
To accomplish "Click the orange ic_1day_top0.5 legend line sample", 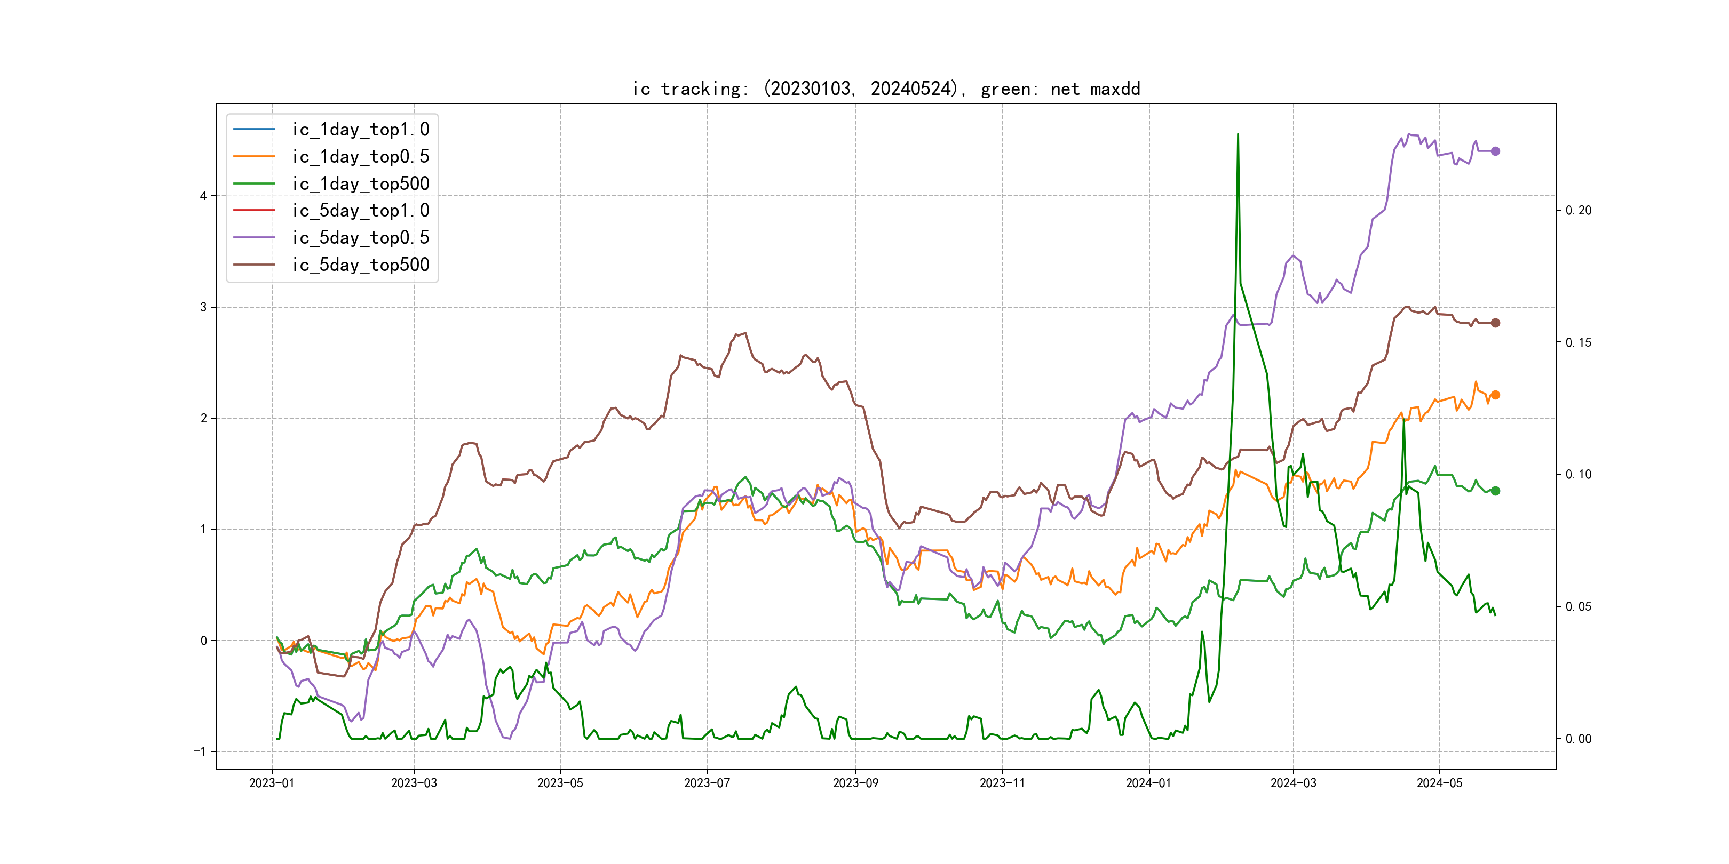I will (253, 156).
